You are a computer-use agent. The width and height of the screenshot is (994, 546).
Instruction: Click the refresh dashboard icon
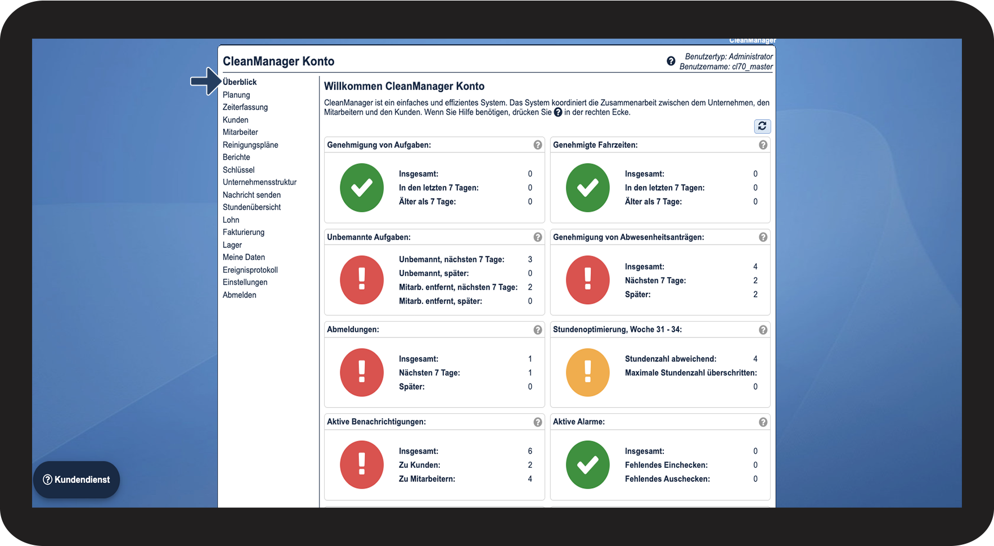[762, 126]
